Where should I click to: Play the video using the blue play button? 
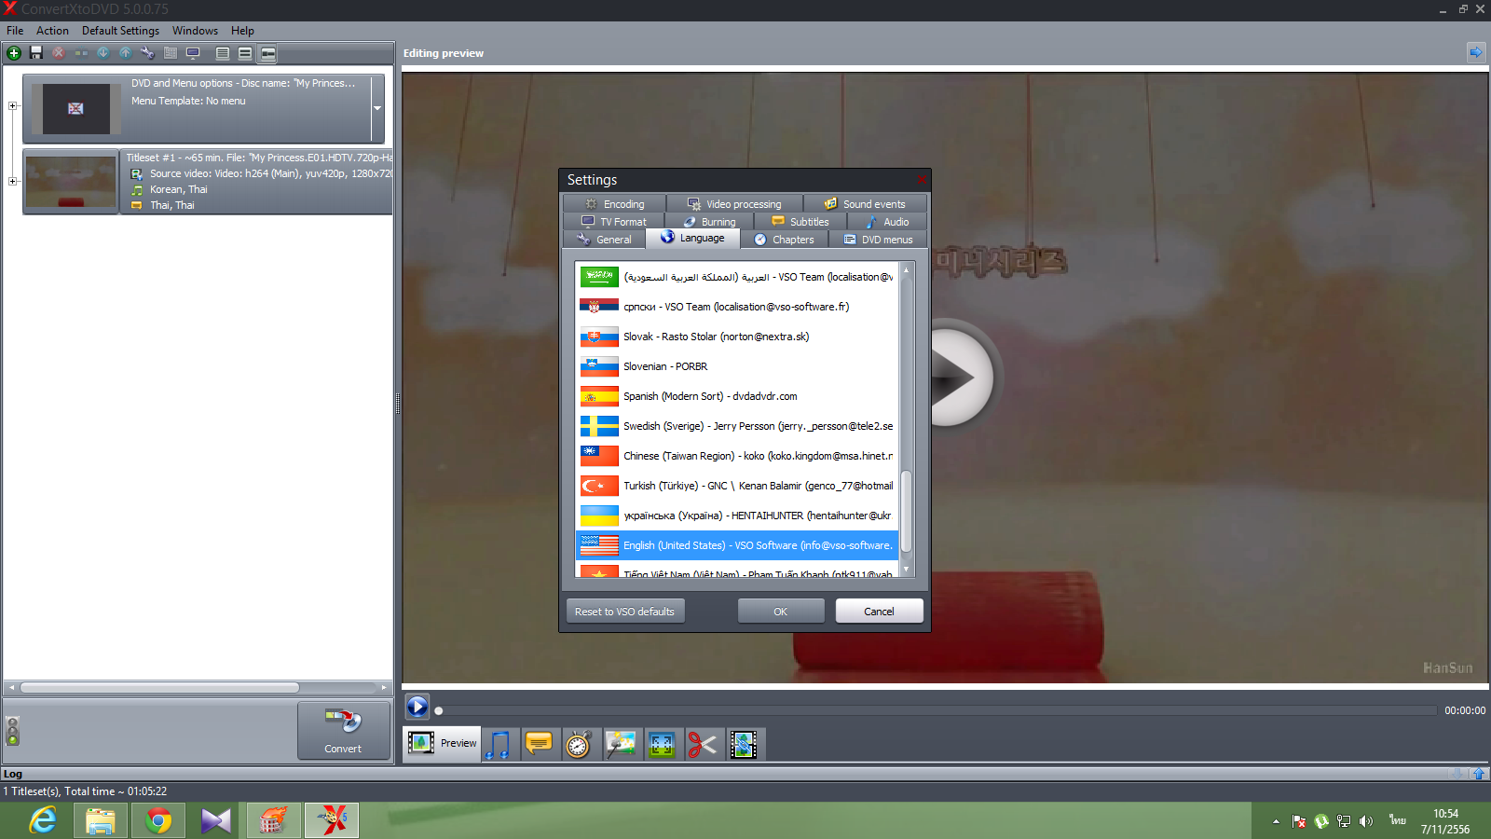(x=417, y=707)
